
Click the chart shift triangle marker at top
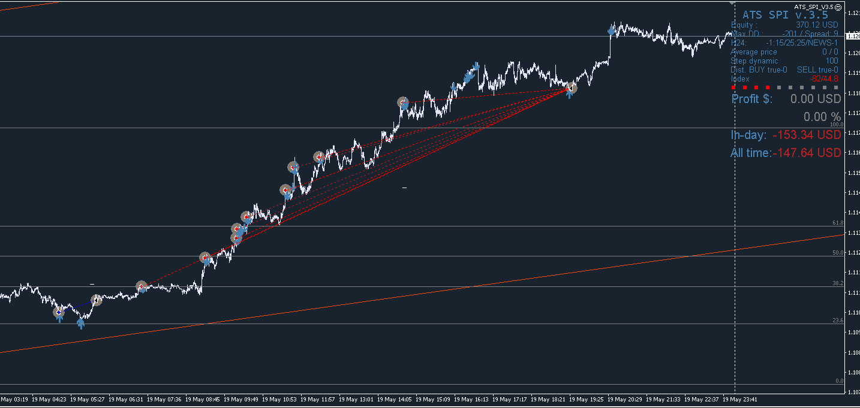point(732,3)
